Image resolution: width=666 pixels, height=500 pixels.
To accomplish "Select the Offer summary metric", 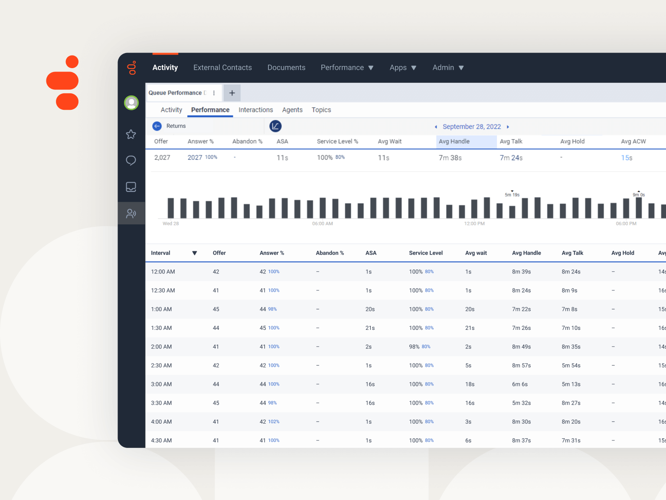I will [x=161, y=141].
